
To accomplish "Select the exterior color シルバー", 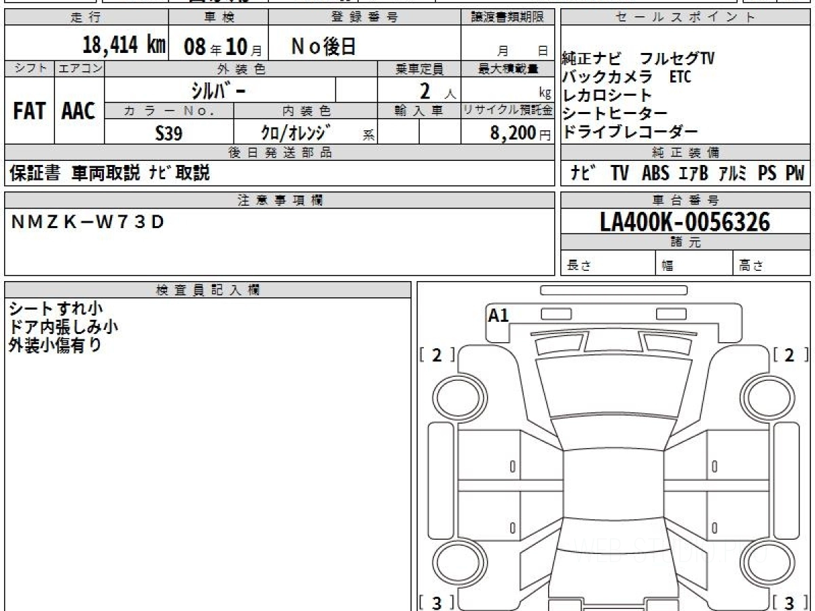I will tap(219, 90).
